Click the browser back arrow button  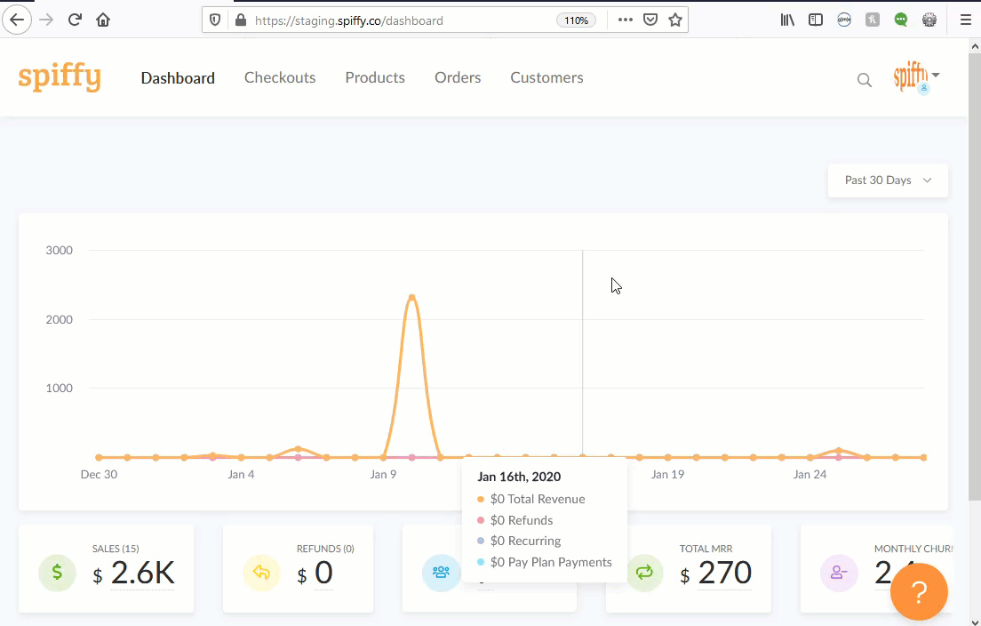(x=17, y=20)
